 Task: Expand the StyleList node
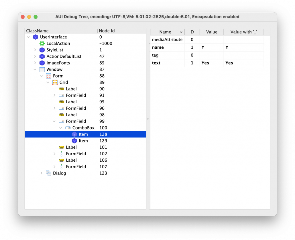point(35,50)
